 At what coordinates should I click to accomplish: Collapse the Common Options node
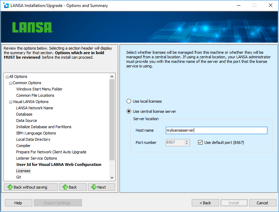(11, 83)
